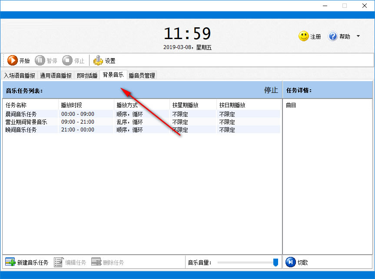375x279 pixels.
Task: Click the 编辑任务 edit icon
Action: pyautogui.click(x=59, y=262)
